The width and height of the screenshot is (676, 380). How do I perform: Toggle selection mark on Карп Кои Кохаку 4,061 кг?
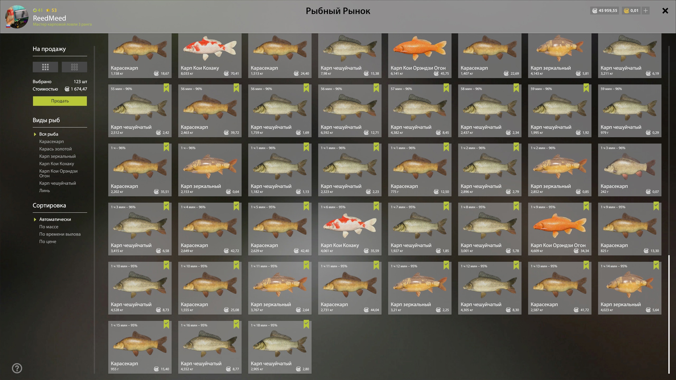tap(376, 206)
